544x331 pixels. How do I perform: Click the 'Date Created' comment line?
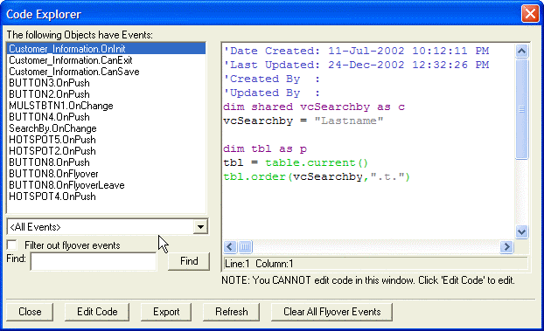[x=356, y=51]
